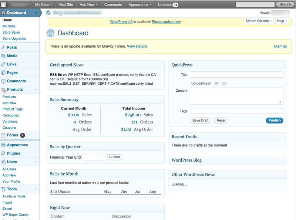296x220 pixels.
Task: Click the $256.00 total income sales value
Action: click(x=133, y=115)
